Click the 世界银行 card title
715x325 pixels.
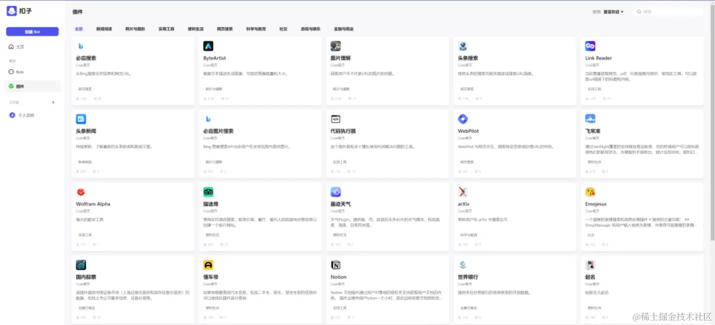[x=468, y=277]
